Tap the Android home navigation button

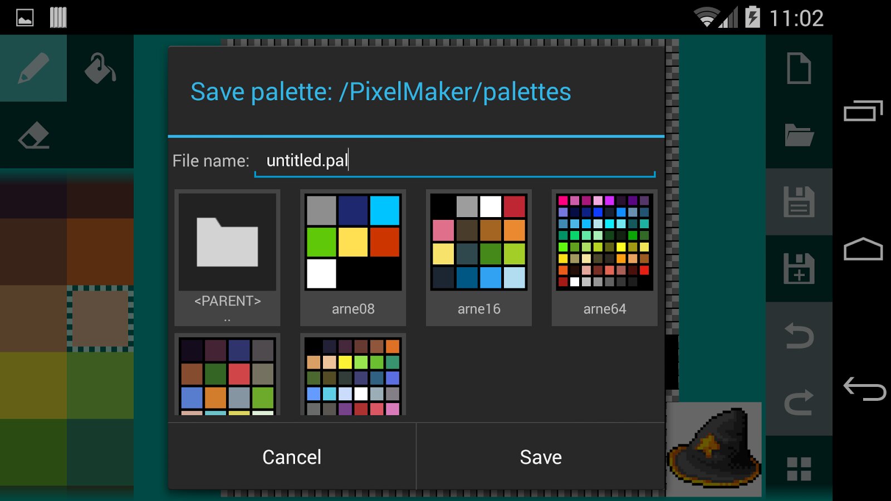tap(863, 249)
